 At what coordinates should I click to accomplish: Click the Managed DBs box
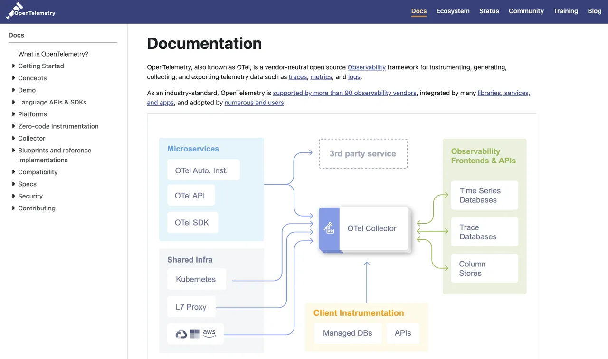click(348, 333)
